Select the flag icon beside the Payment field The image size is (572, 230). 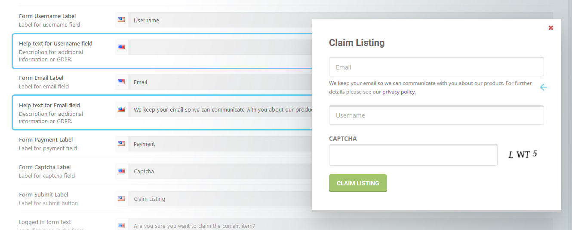coord(121,143)
